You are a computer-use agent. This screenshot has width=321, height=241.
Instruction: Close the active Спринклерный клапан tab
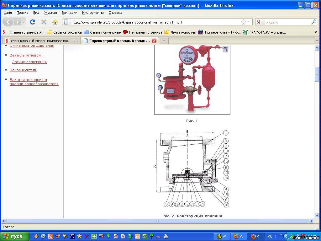pos(154,41)
